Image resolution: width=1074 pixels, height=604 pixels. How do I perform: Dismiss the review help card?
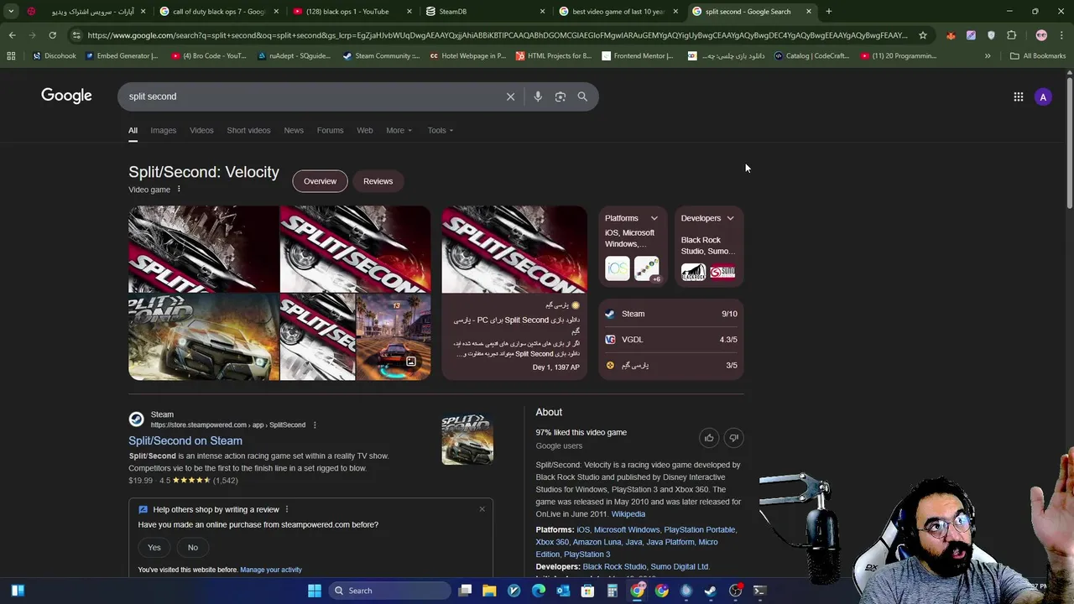[482, 509]
